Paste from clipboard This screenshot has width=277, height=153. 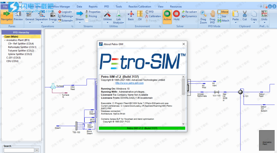coord(236,16)
